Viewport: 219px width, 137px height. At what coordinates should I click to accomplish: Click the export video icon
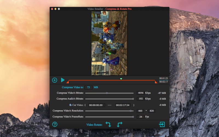pos(162,124)
